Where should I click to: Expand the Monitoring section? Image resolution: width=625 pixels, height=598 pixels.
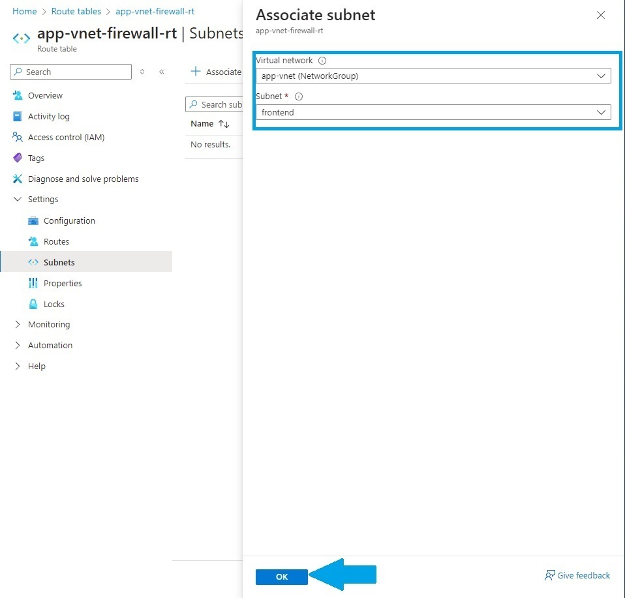18,325
